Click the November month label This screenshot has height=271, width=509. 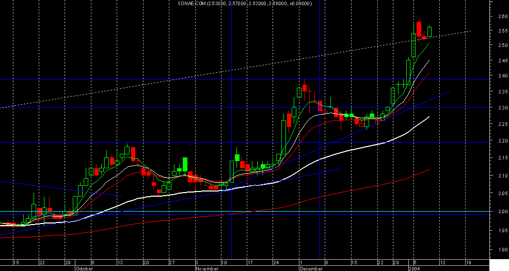coord(207,268)
